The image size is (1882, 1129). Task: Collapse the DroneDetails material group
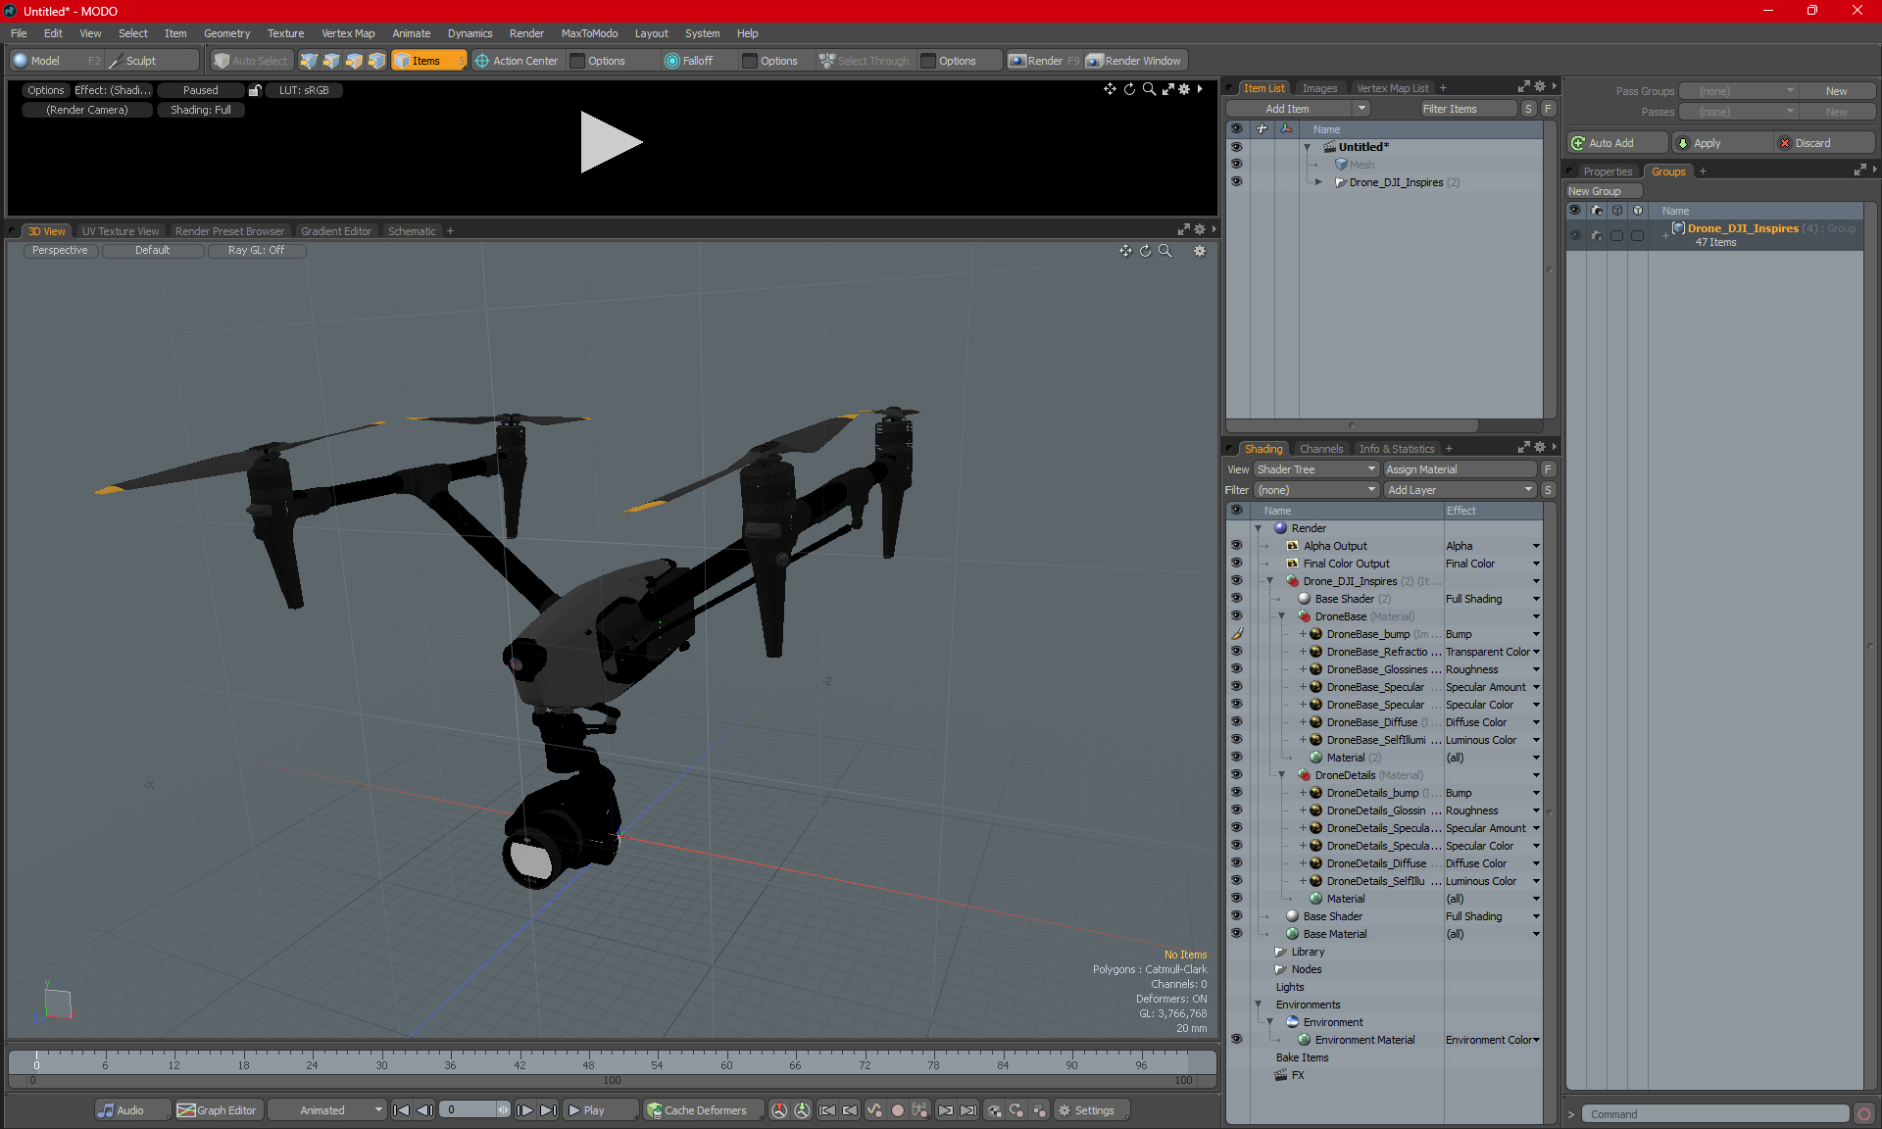[1282, 775]
